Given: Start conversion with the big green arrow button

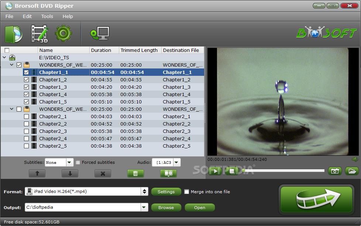Looking at the screenshot, I should tap(316, 199).
